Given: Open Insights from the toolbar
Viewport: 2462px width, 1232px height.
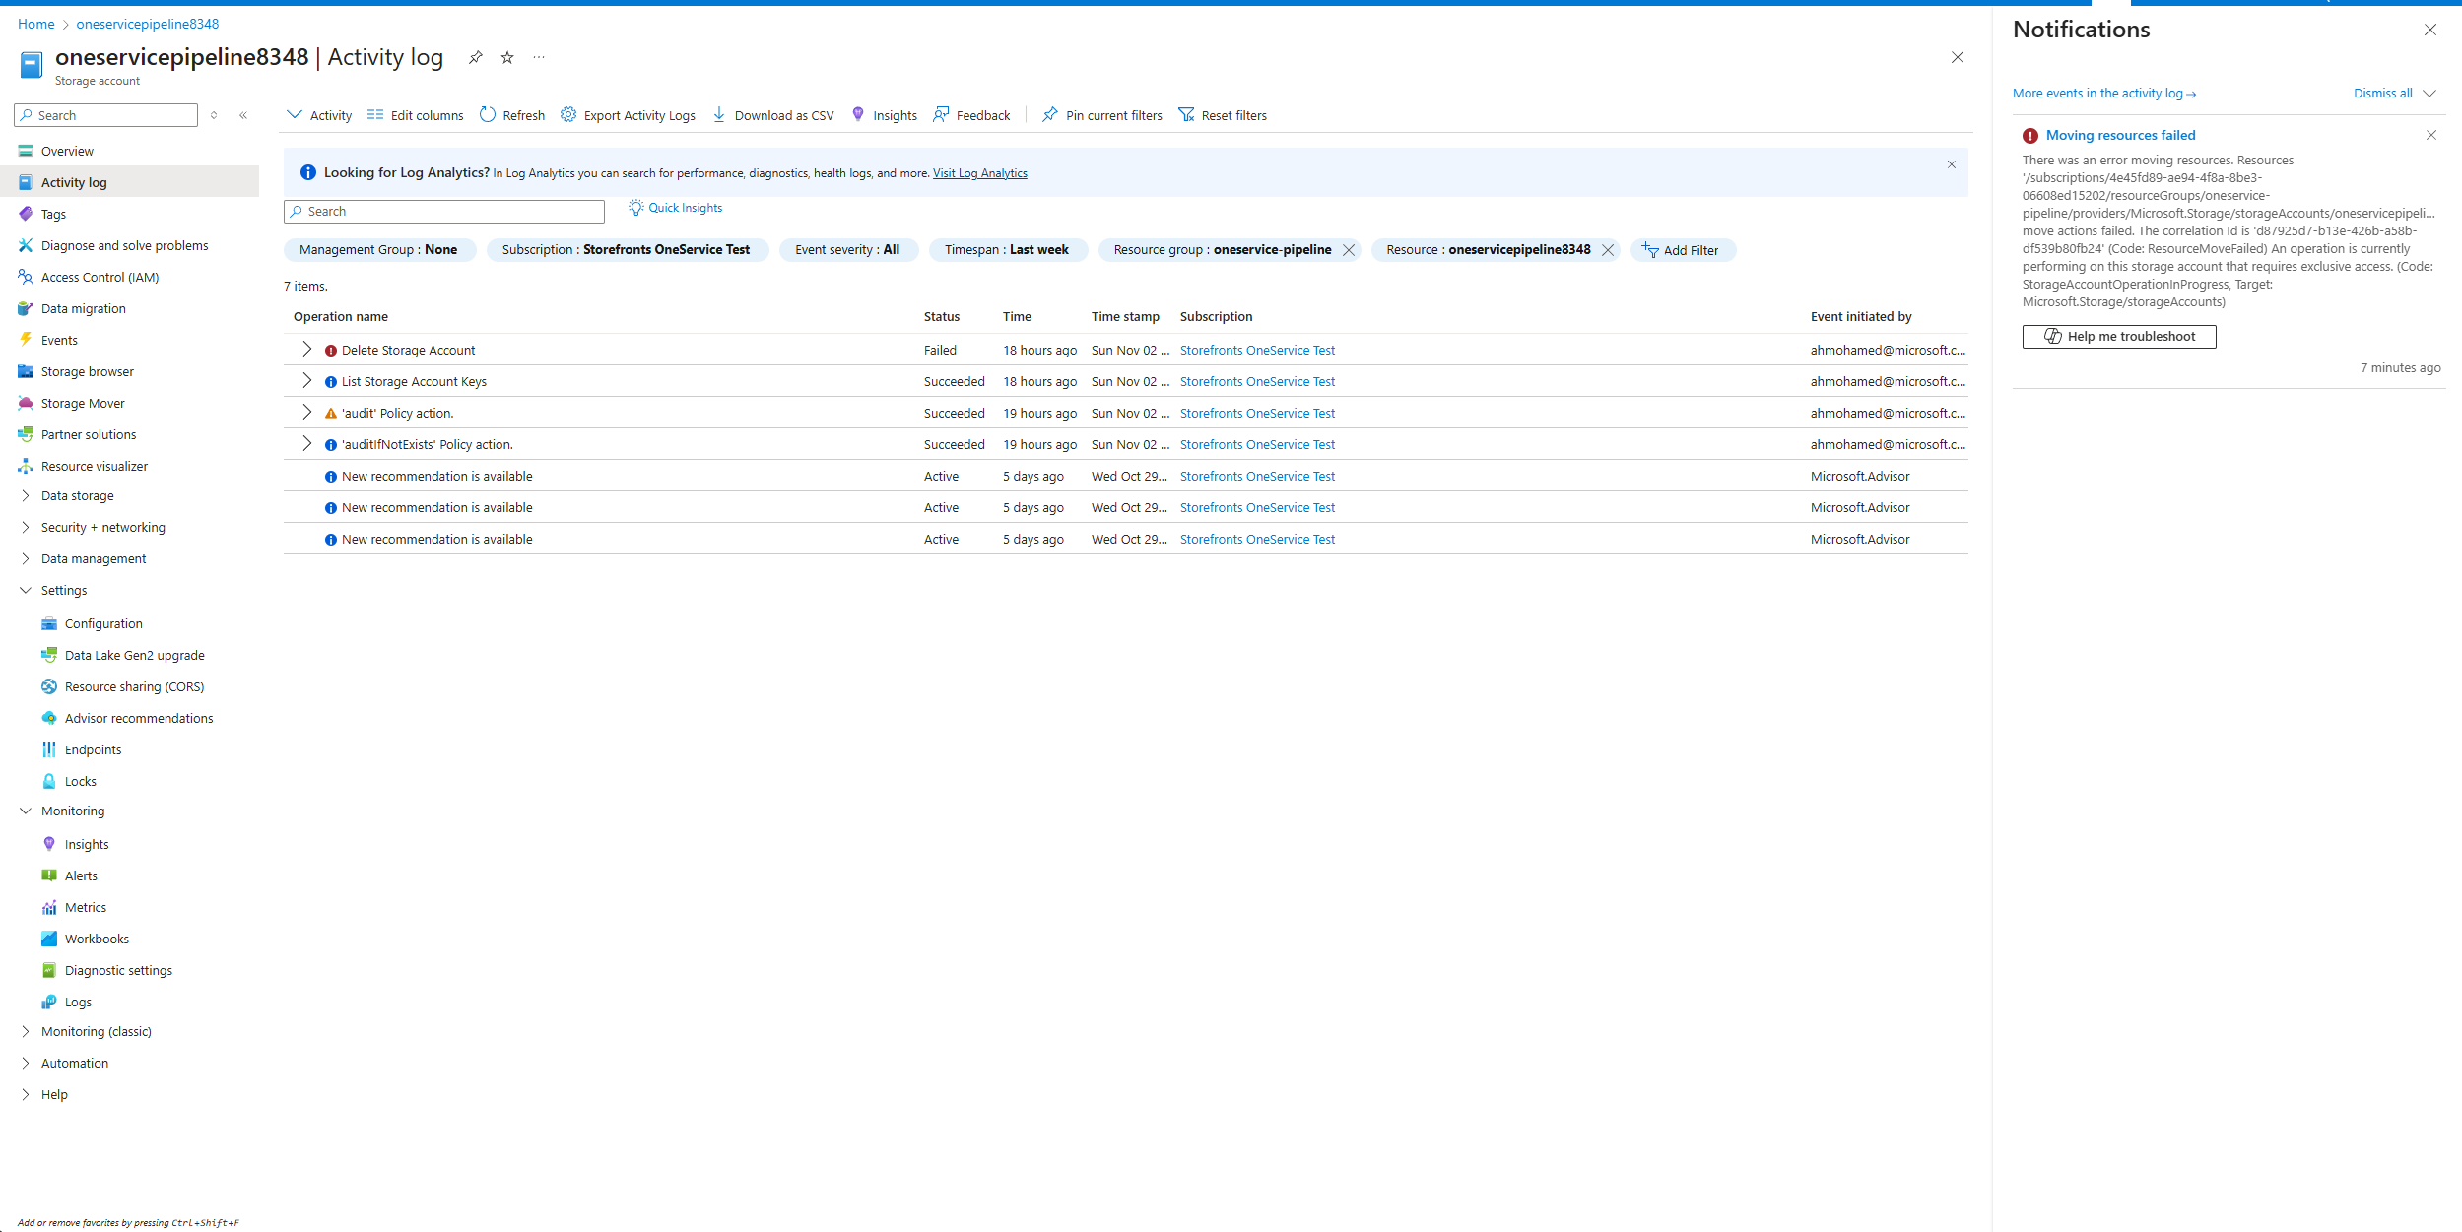Looking at the screenshot, I should point(885,115).
